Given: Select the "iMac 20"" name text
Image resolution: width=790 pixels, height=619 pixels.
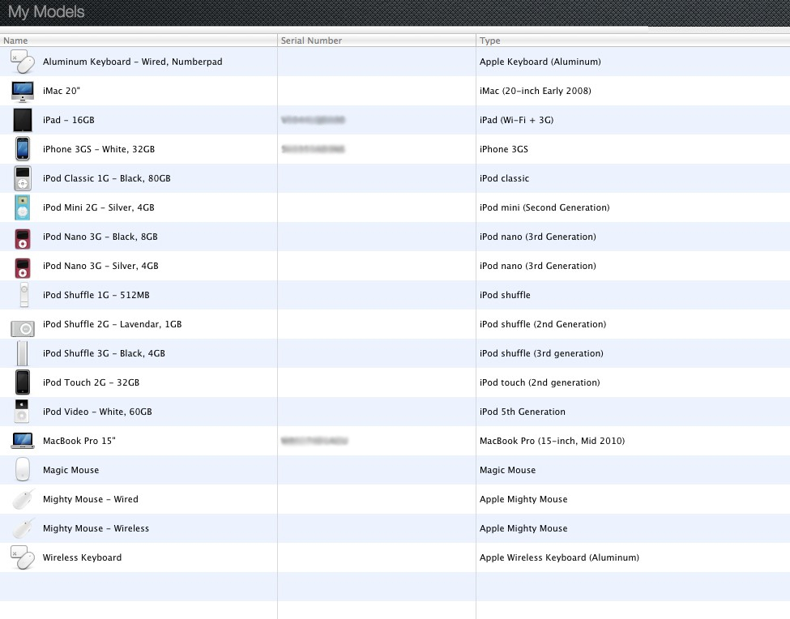Looking at the screenshot, I should coord(62,91).
